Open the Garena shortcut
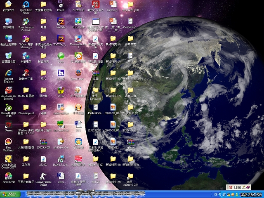Viewport: 264px width, 198px height. click(9, 126)
